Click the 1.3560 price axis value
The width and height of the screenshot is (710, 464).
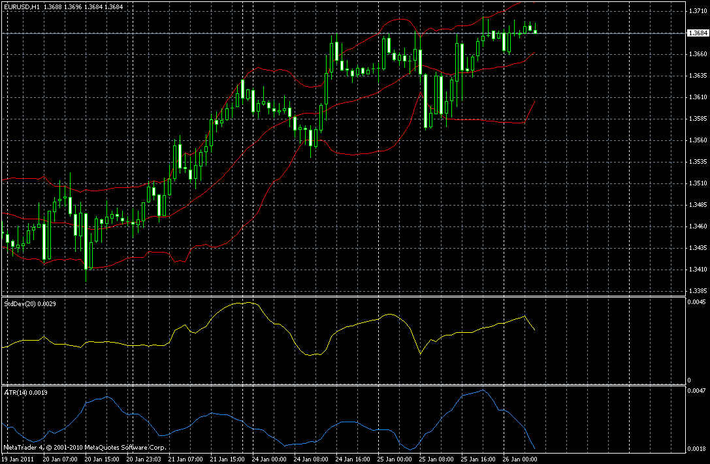coord(698,140)
